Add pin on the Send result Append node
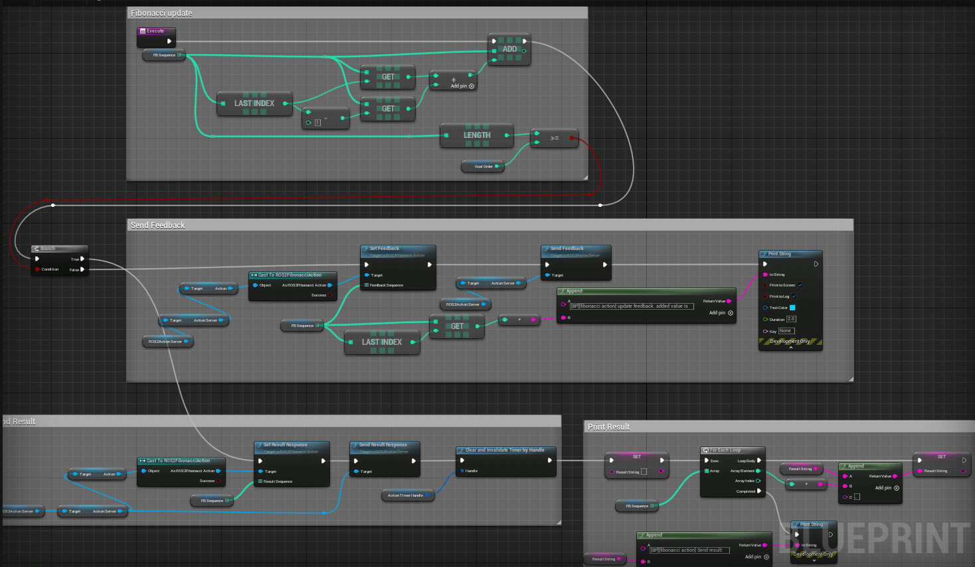975x567 pixels. (x=757, y=557)
